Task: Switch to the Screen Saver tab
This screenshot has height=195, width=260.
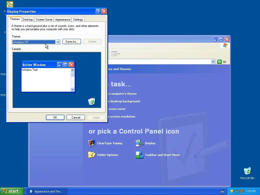Action: (44, 19)
